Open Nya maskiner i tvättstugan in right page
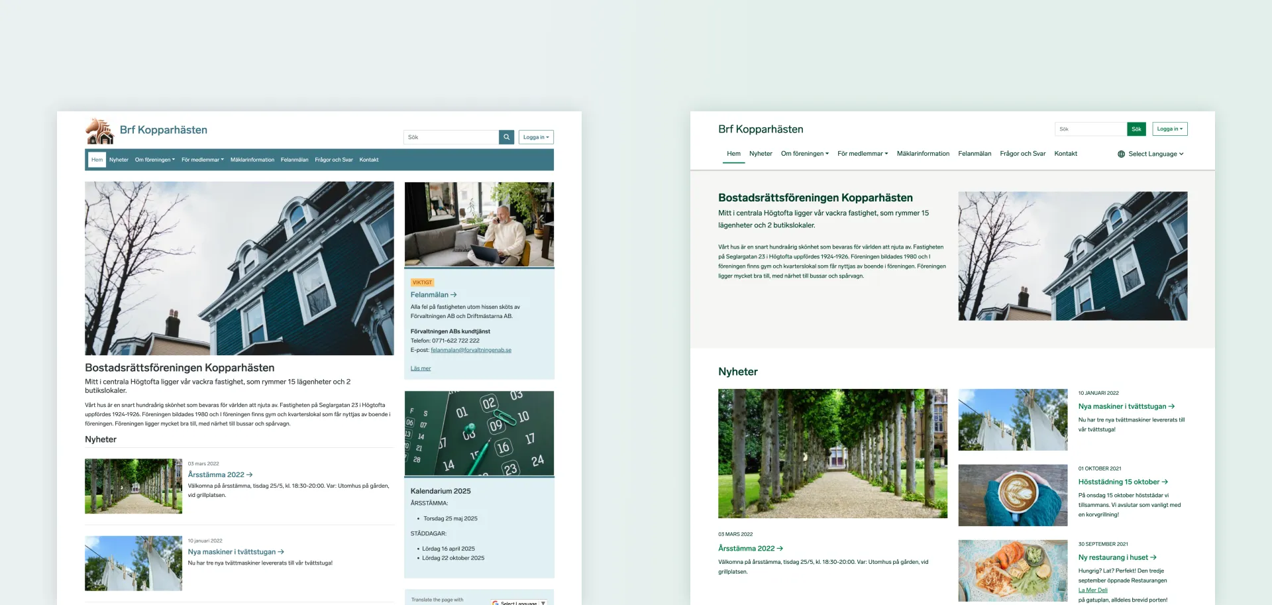This screenshot has width=1272, height=605. click(1126, 407)
